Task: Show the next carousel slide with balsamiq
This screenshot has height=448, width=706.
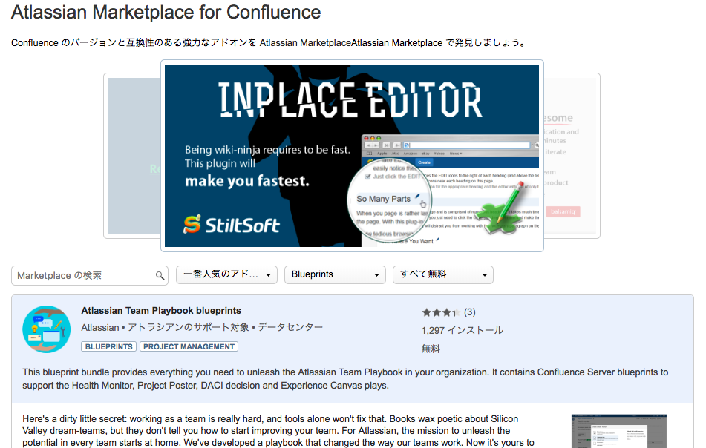Action: tap(572, 156)
